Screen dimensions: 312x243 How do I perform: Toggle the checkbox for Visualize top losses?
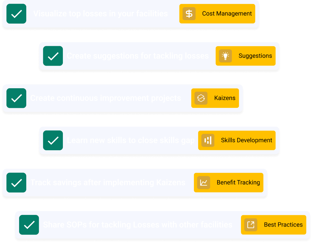[16, 14]
